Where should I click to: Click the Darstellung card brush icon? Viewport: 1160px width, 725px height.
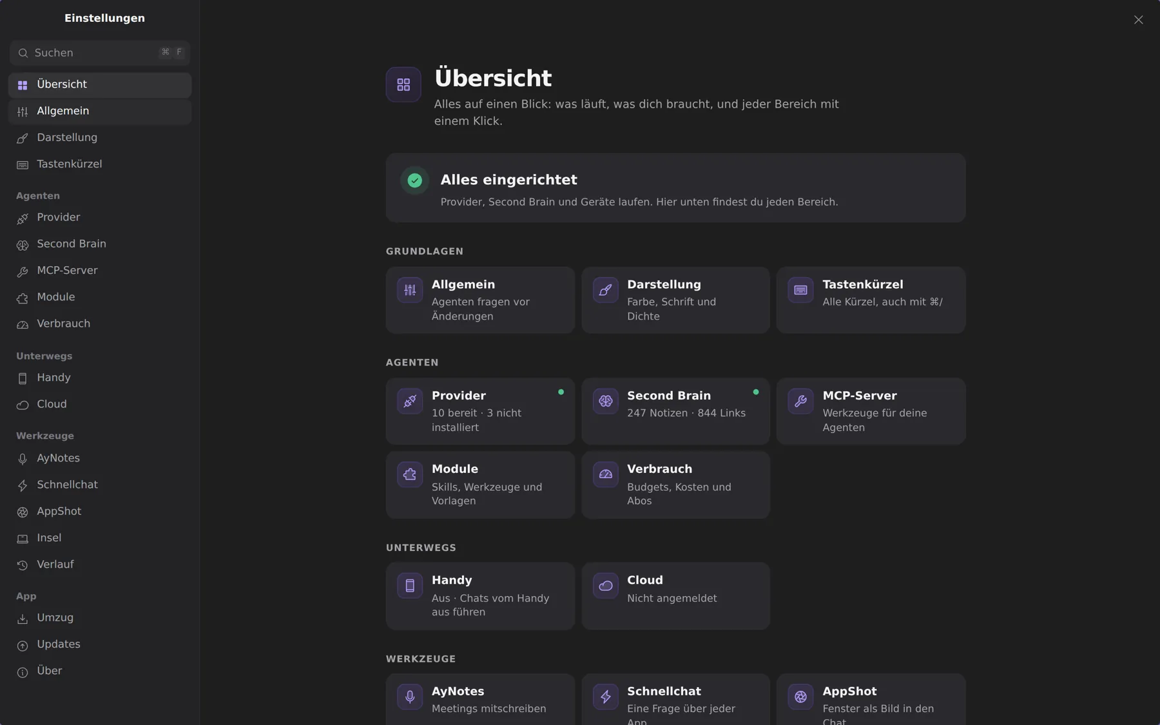(x=606, y=290)
